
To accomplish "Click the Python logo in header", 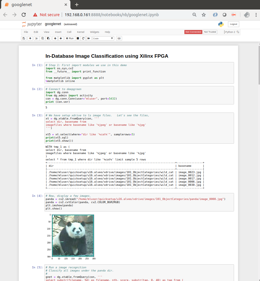I will tap(221, 24).
